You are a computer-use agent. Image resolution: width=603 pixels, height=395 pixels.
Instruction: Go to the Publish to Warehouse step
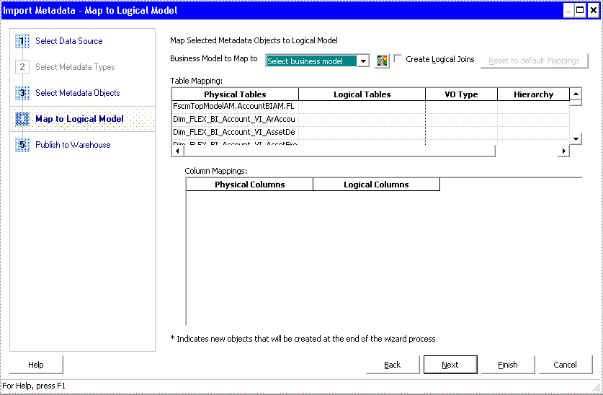(73, 145)
